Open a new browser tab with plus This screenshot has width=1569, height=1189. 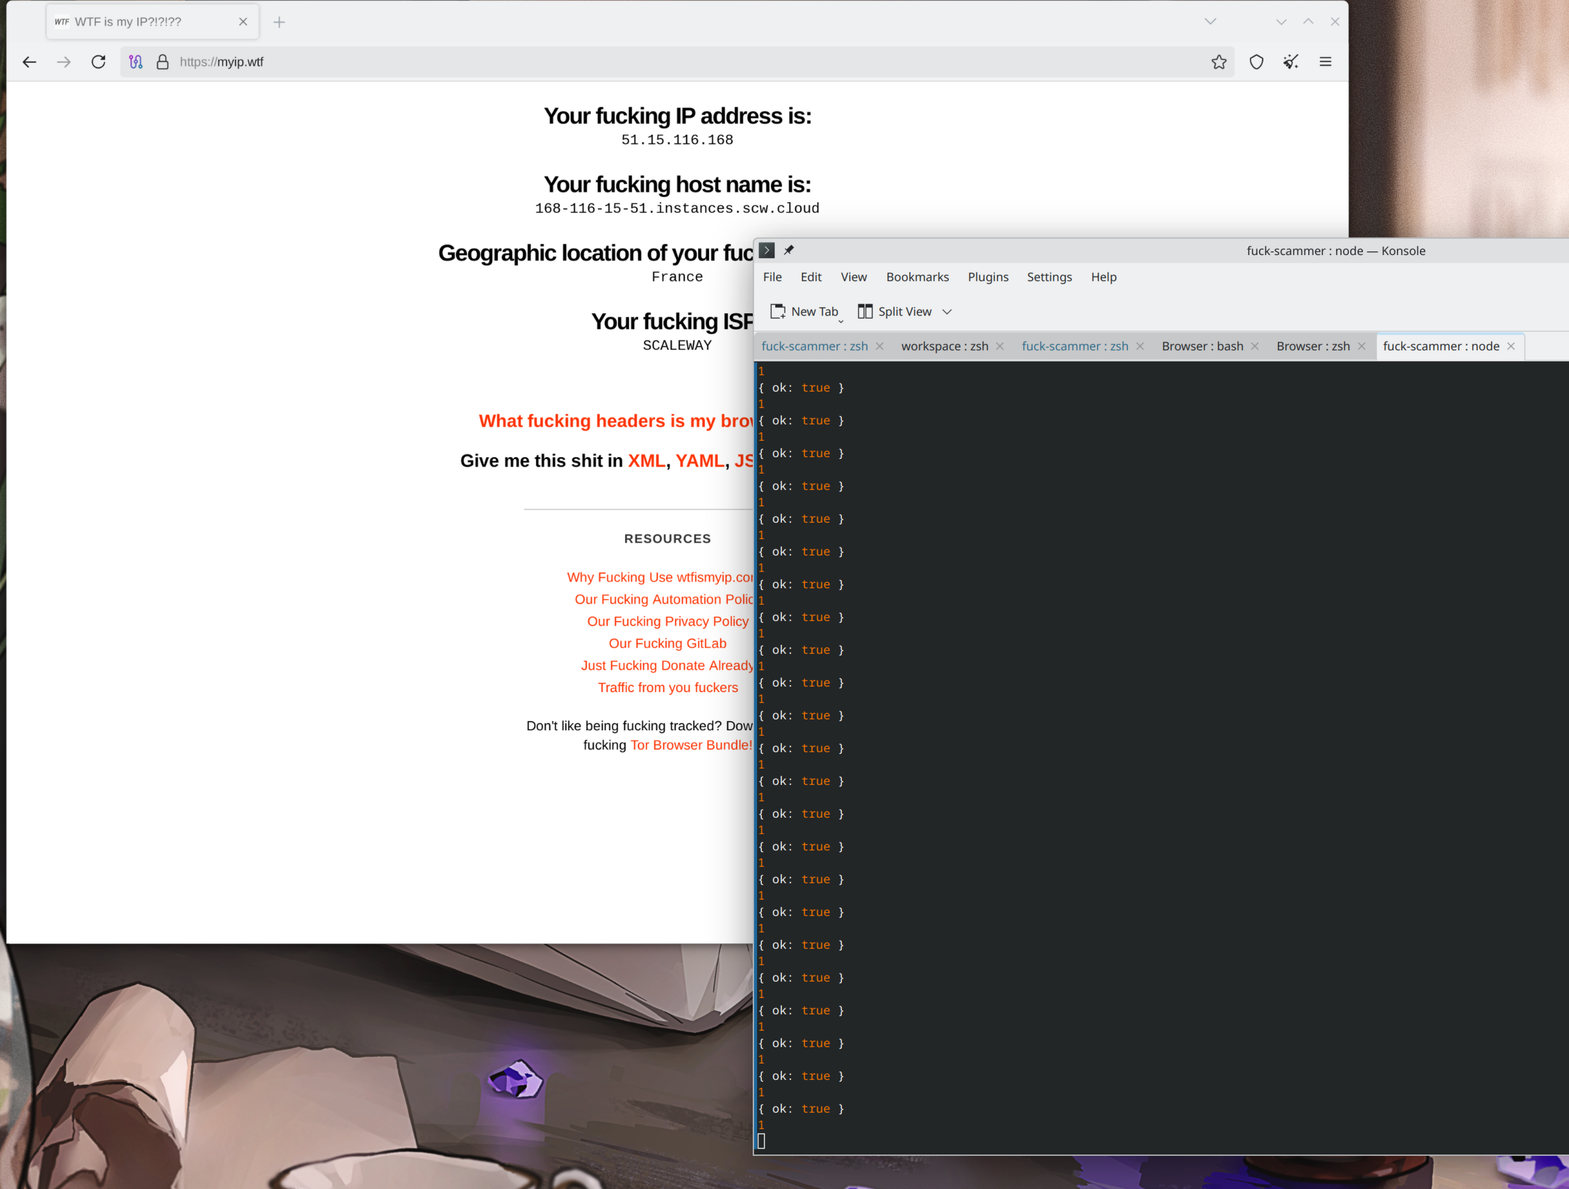pyautogui.click(x=279, y=22)
